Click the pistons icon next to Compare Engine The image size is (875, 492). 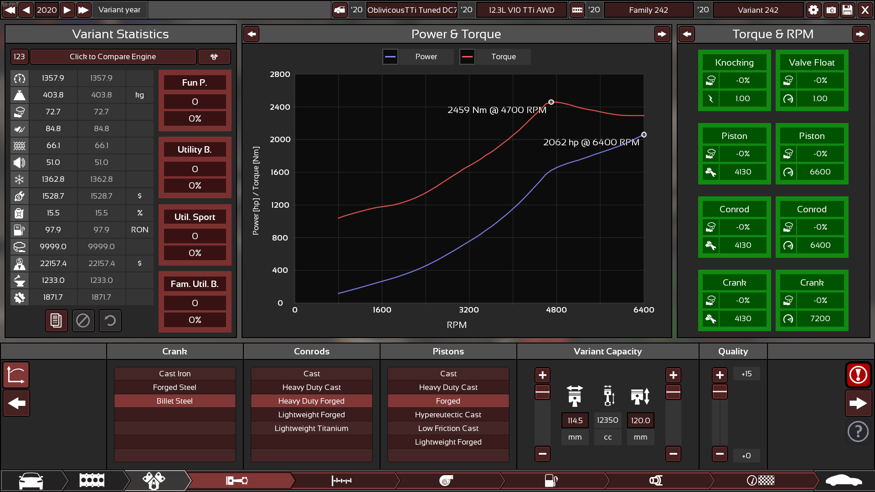(x=214, y=56)
